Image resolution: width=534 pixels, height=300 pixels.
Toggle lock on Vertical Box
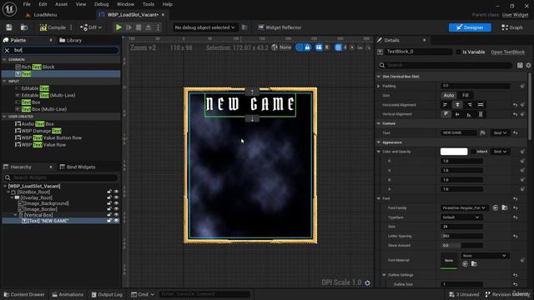coord(109,215)
